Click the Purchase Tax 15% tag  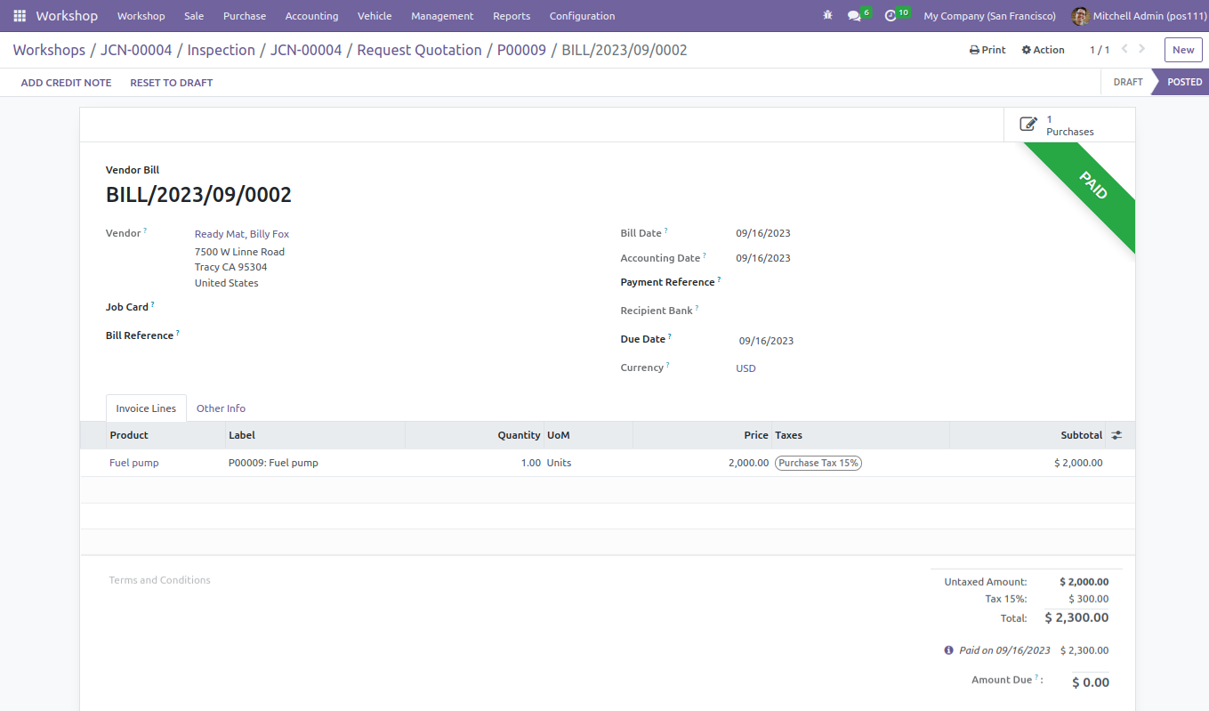(818, 463)
